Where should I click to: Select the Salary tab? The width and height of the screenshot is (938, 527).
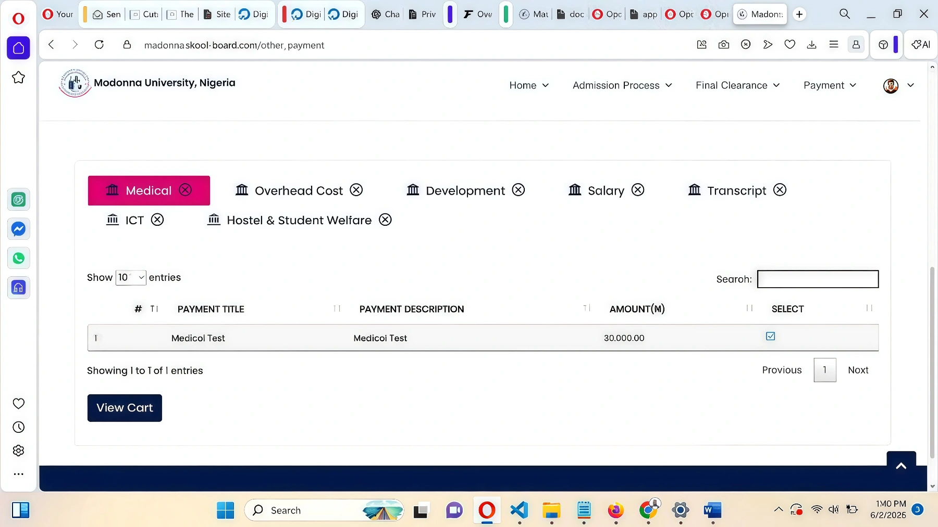(606, 190)
